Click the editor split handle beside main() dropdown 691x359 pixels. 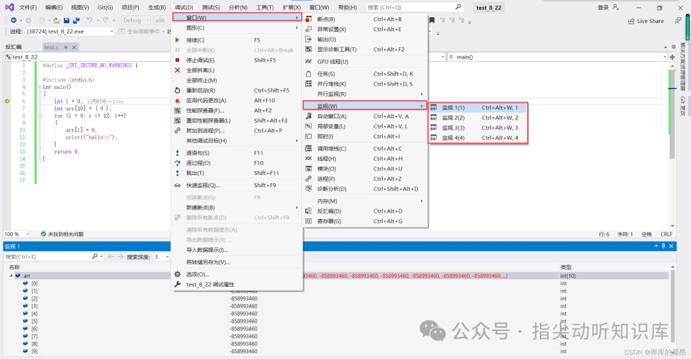tap(672, 57)
